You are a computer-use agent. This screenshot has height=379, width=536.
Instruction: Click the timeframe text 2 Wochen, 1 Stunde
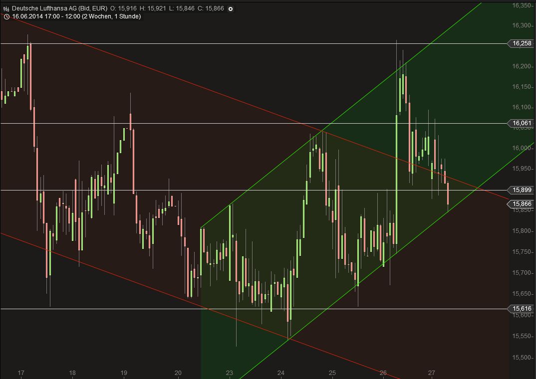coord(111,16)
